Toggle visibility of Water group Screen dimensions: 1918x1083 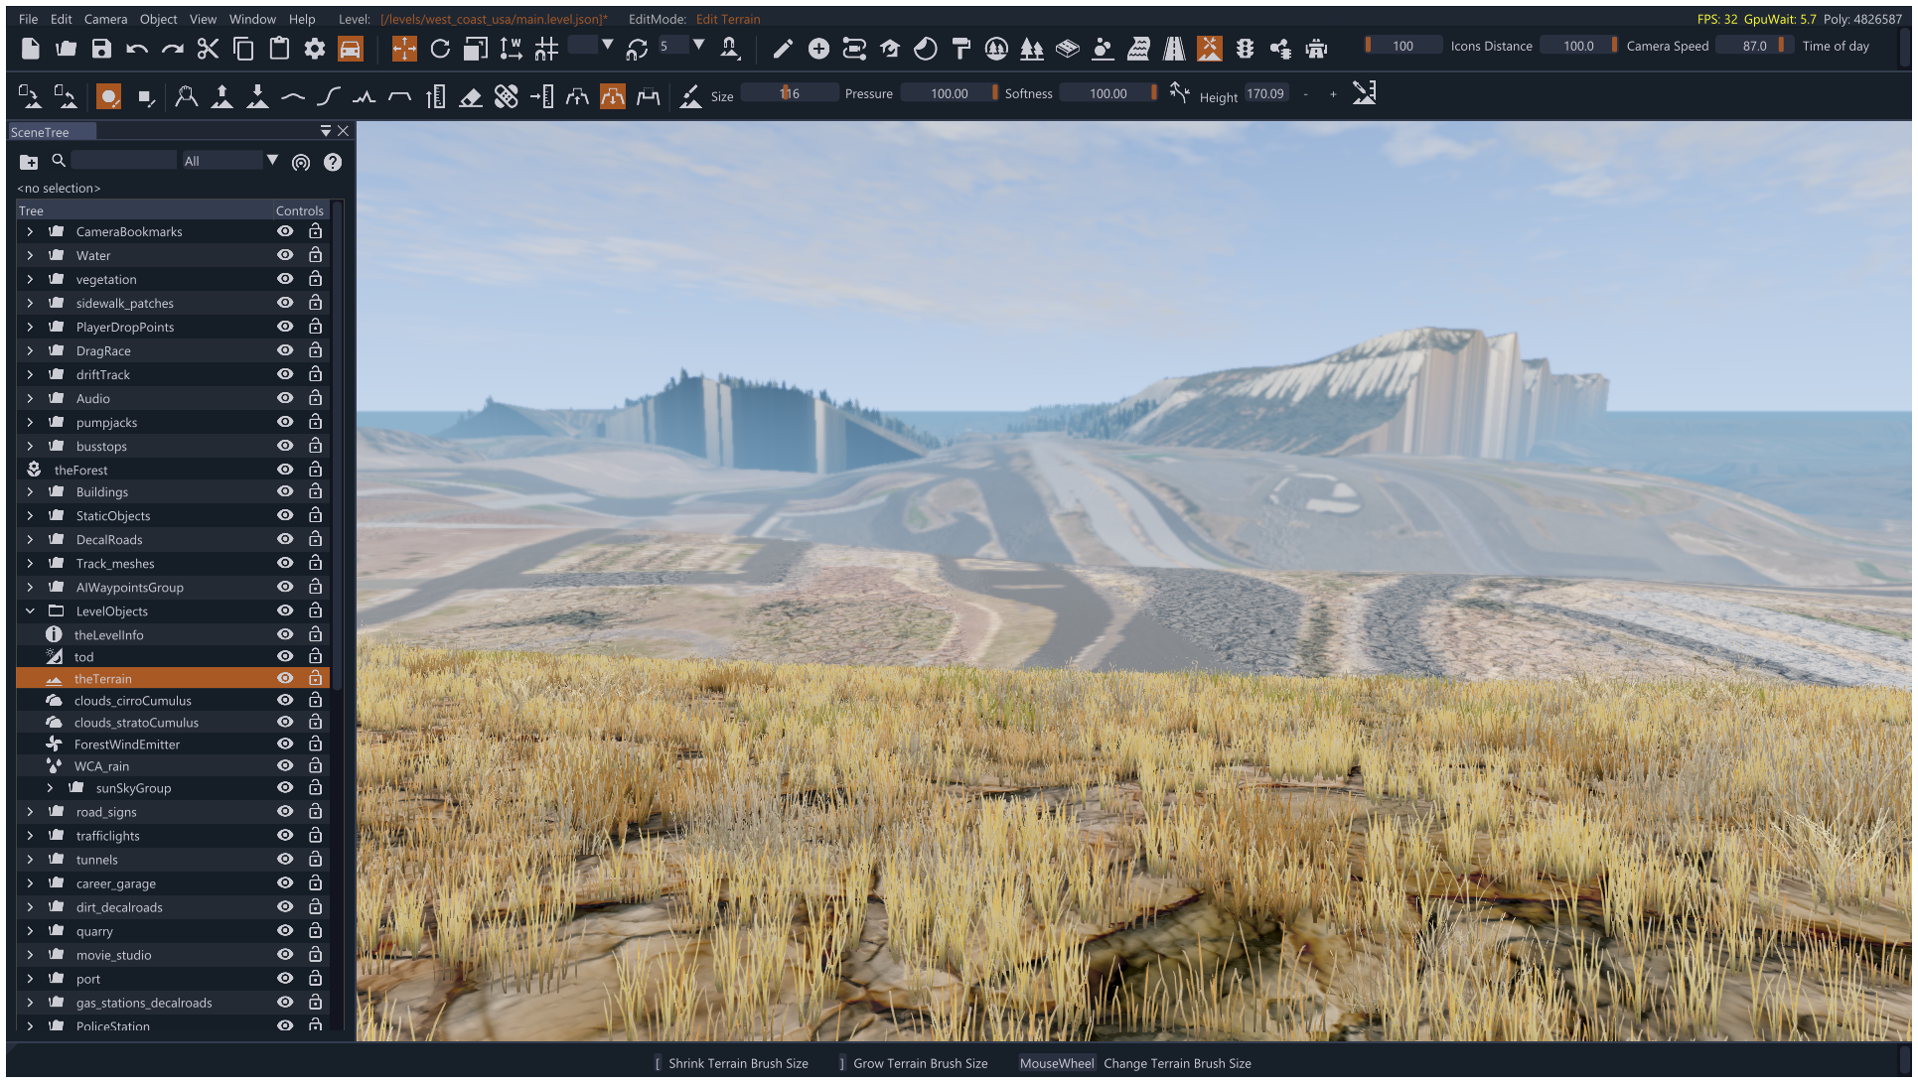tap(285, 255)
